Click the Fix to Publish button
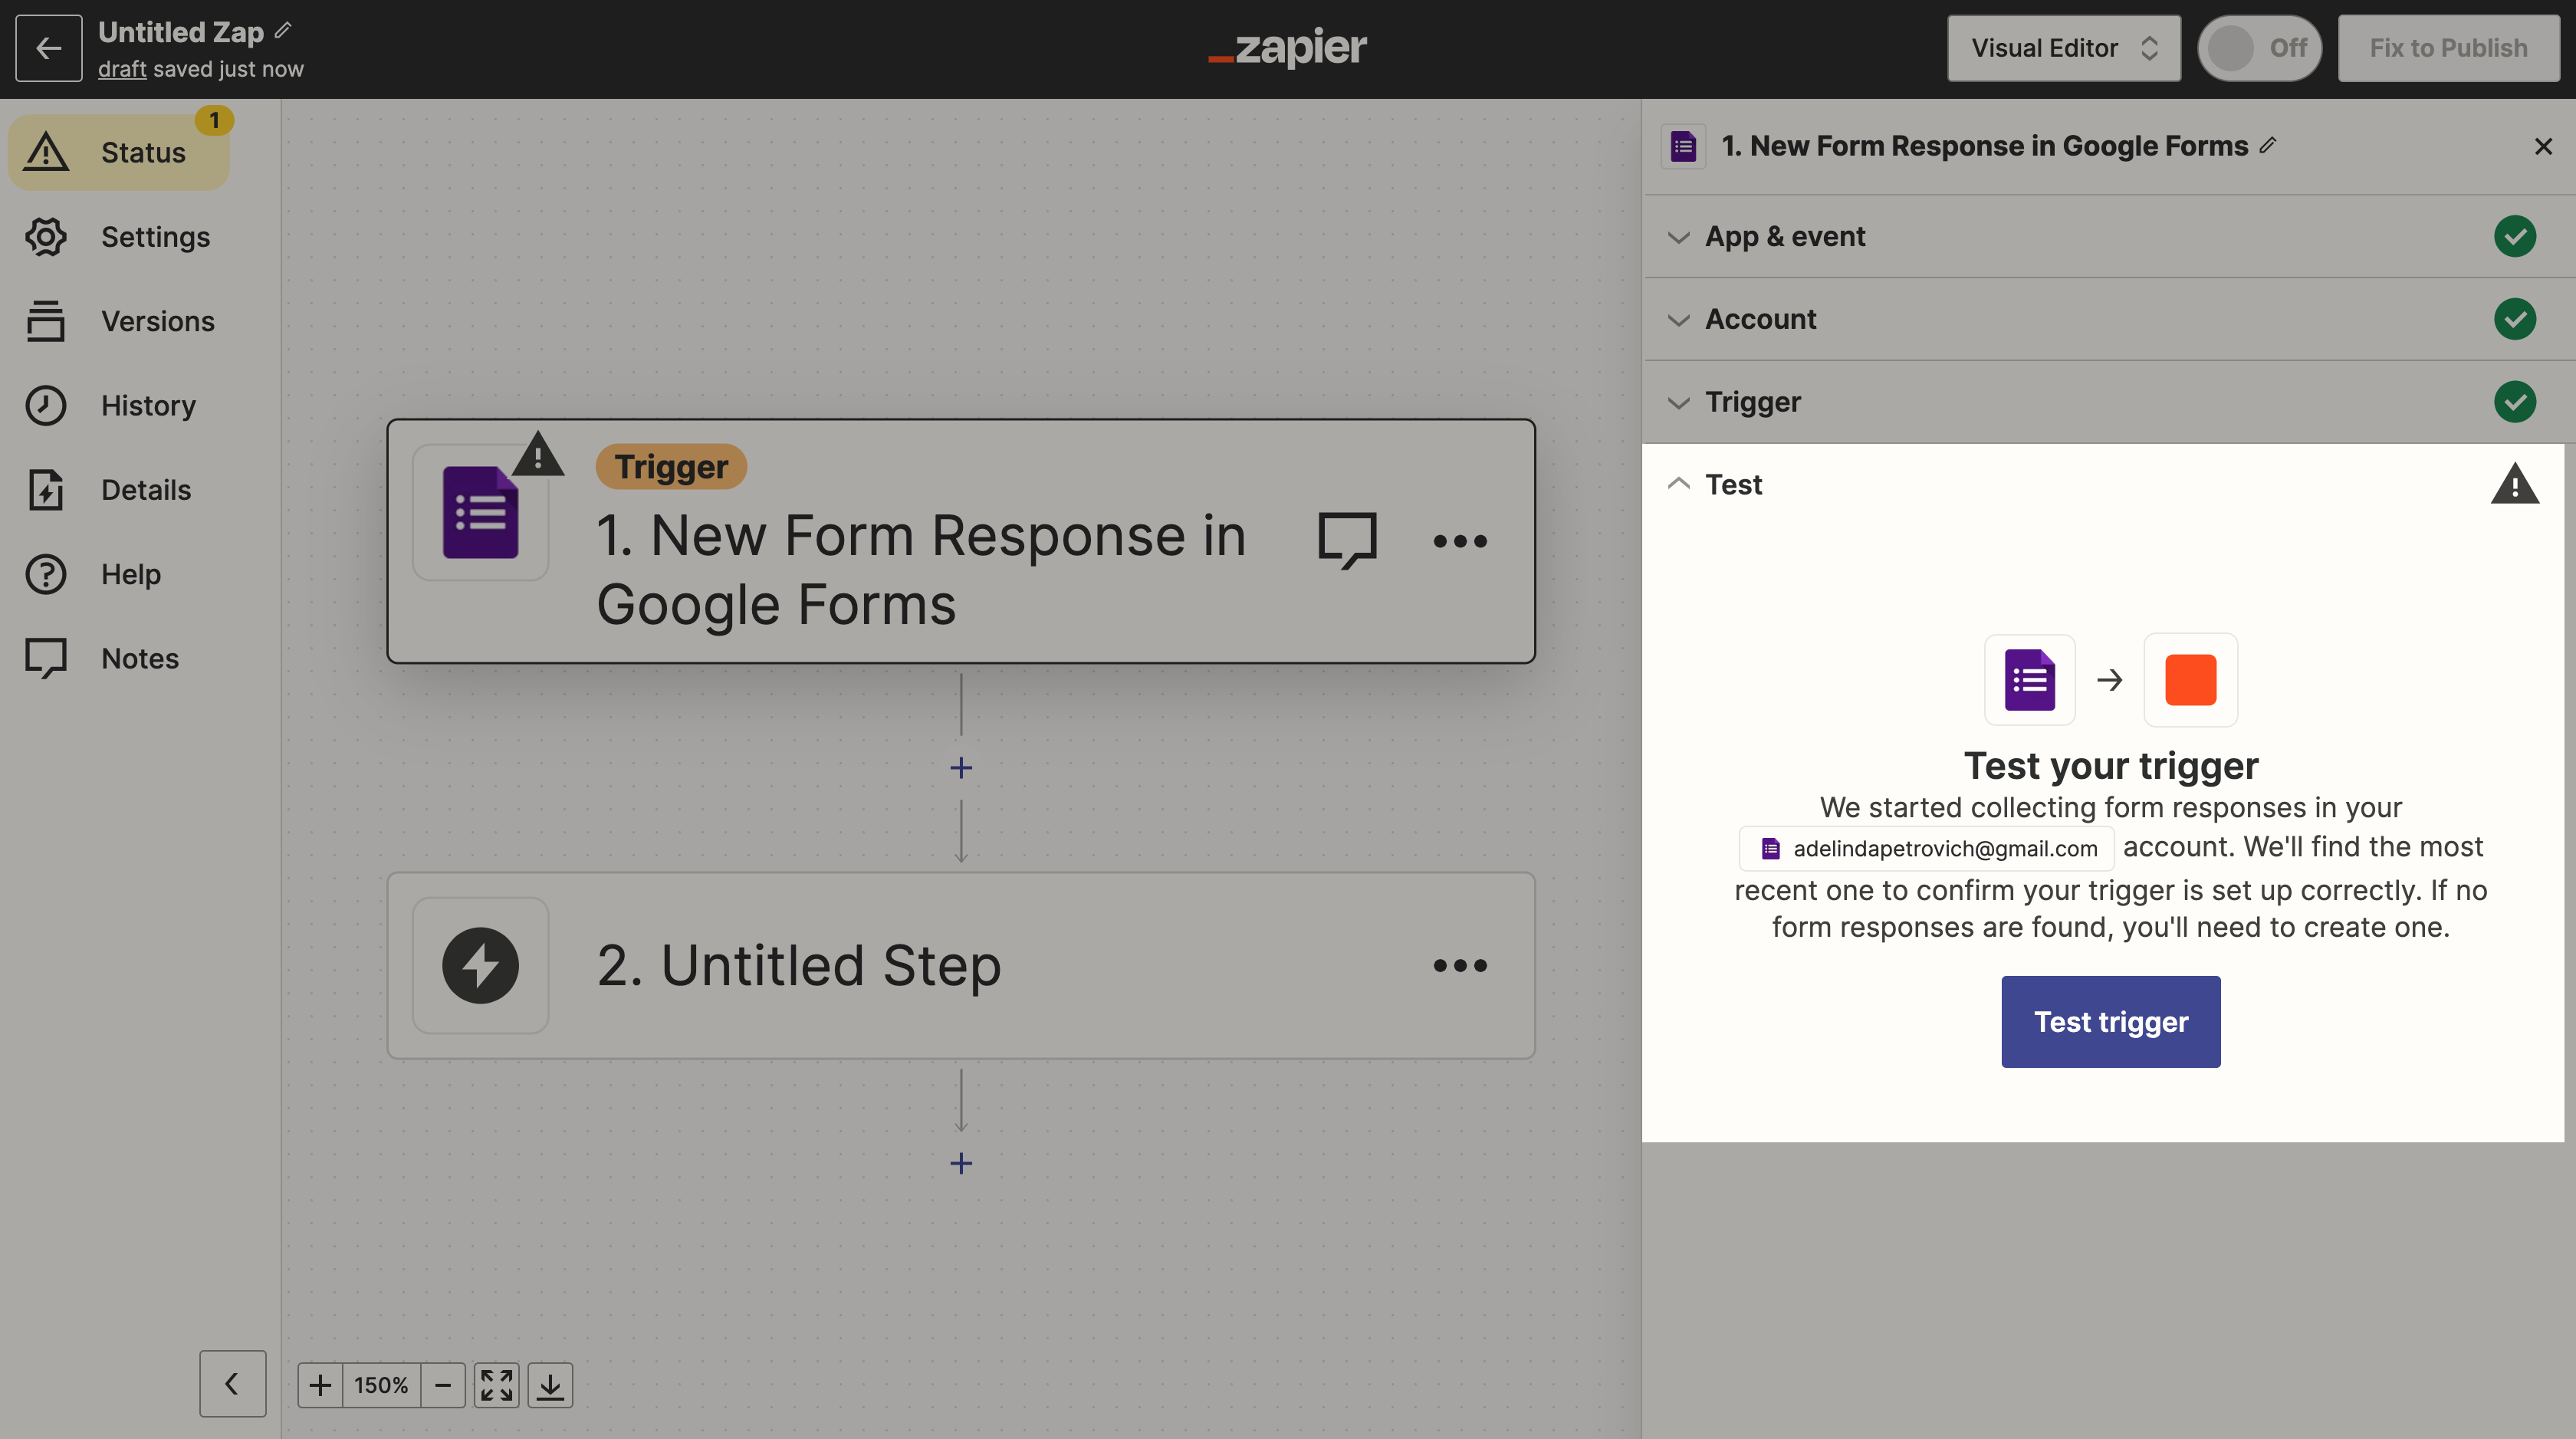Screen dimensions: 2576x1439 [2448, 48]
